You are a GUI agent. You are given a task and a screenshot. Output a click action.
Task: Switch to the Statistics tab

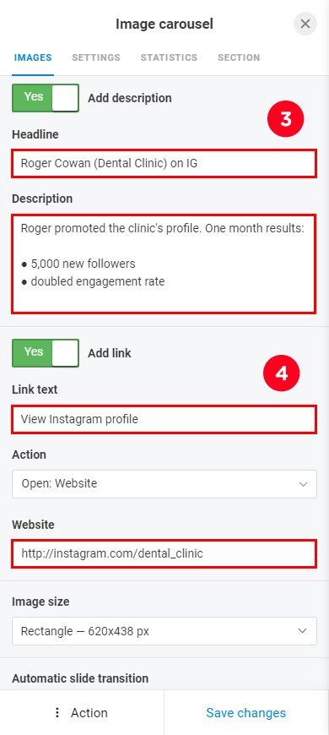[169, 57]
